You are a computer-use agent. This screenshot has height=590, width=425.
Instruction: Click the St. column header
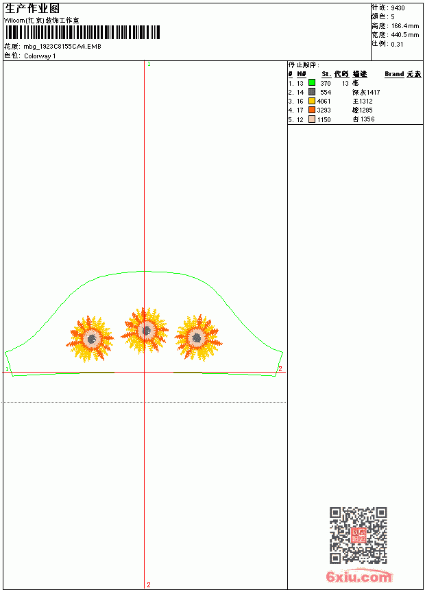(x=326, y=74)
